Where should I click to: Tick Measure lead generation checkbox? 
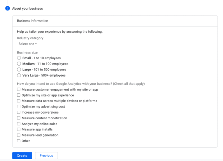click(x=19, y=135)
